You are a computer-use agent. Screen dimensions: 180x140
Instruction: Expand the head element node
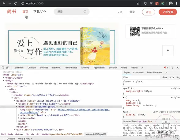point(4,78)
